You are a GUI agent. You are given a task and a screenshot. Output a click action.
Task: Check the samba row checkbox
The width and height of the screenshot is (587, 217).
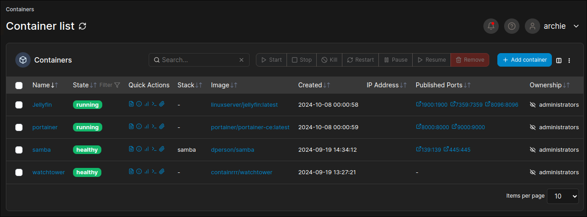point(19,150)
